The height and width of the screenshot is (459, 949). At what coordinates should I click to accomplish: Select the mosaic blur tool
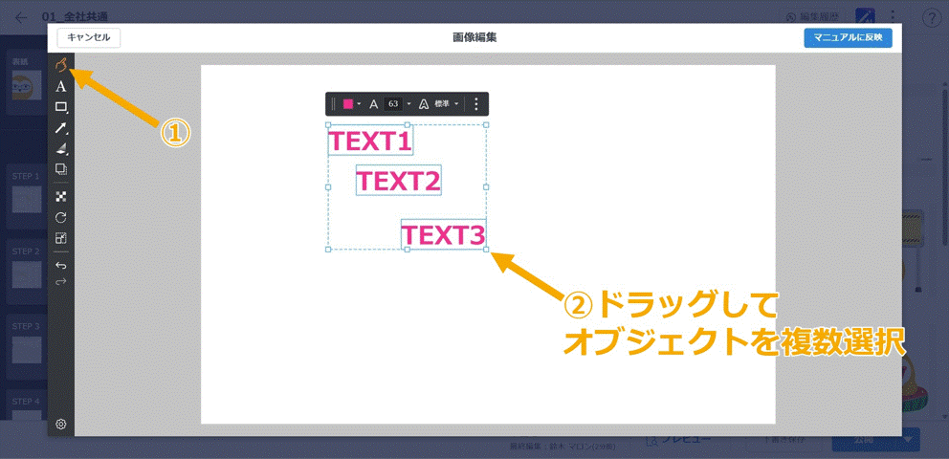[x=60, y=197]
